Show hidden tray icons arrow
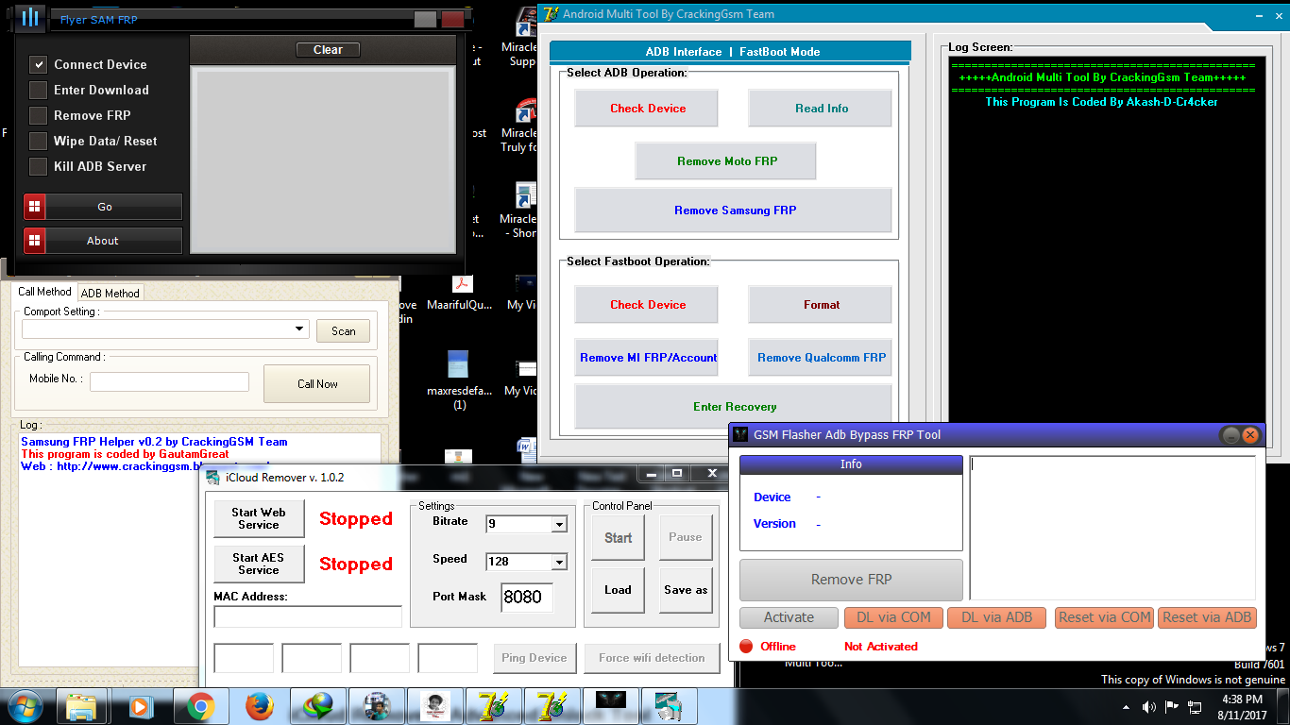 click(1126, 707)
